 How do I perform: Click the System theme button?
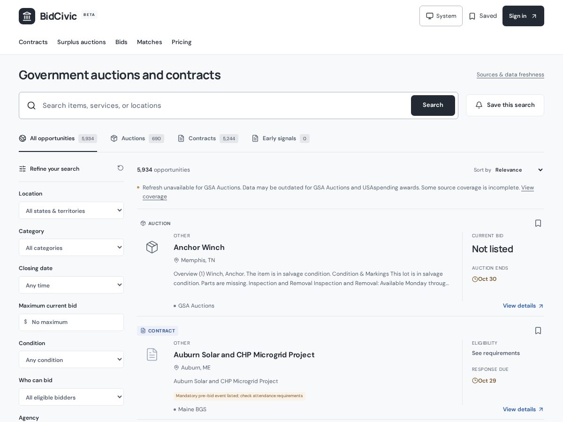tap(441, 16)
